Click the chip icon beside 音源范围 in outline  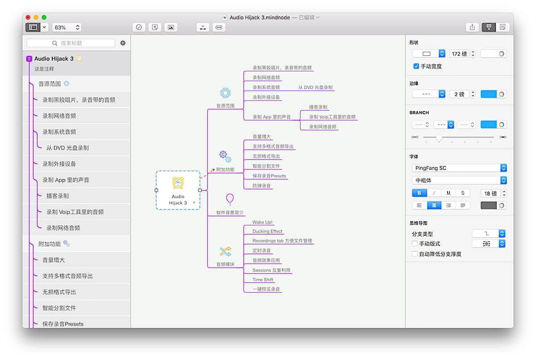[x=67, y=84]
